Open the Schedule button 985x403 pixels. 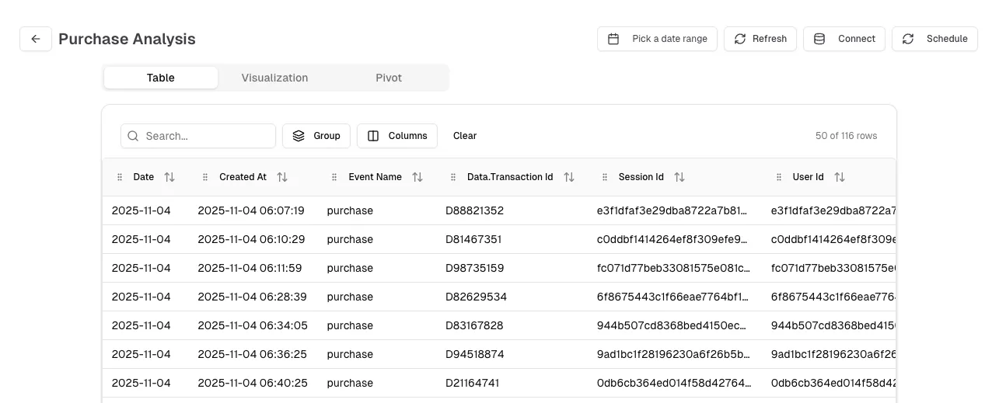point(934,39)
